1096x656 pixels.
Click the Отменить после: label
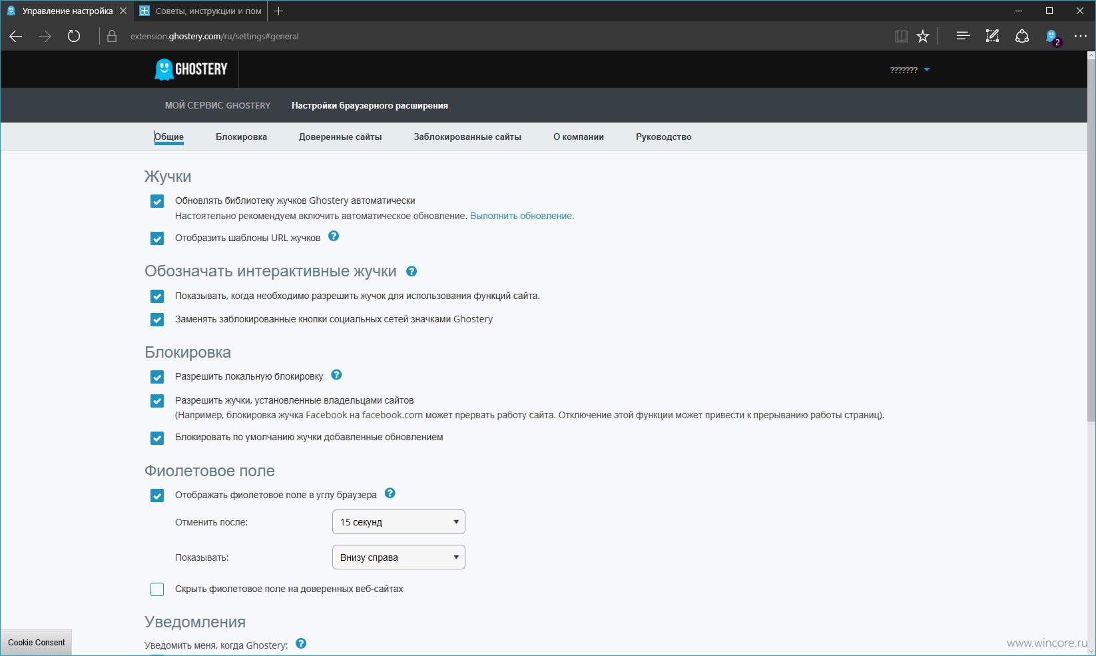(x=211, y=522)
